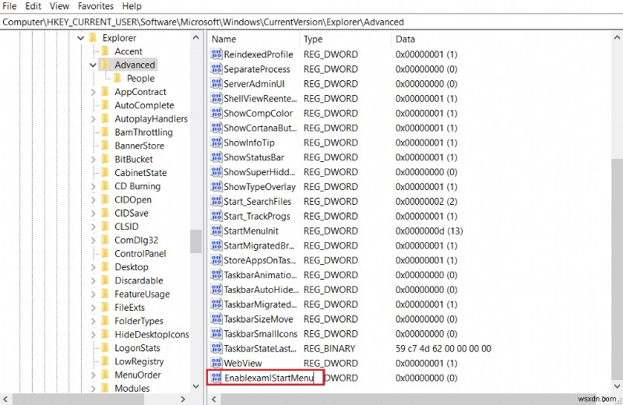Open the File menu
Viewport: 623px width, 405px height.
(x=9, y=6)
